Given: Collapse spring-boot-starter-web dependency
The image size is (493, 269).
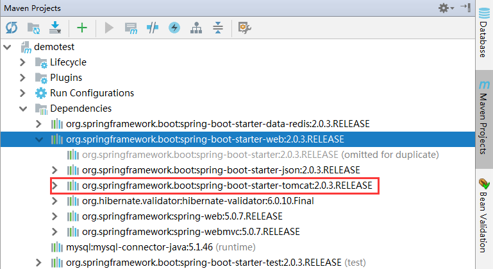Looking at the screenshot, I should tap(39, 139).
